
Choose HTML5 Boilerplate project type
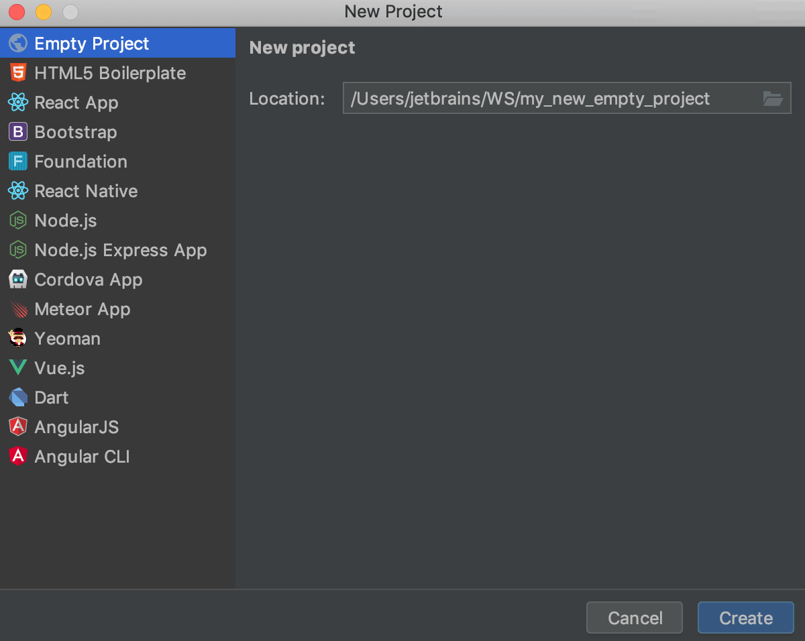[x=110, y=73]
